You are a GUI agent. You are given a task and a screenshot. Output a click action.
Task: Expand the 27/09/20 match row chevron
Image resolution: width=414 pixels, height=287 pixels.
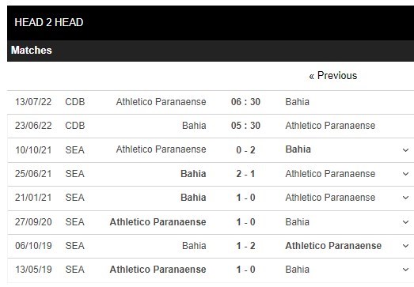[405, 222]
